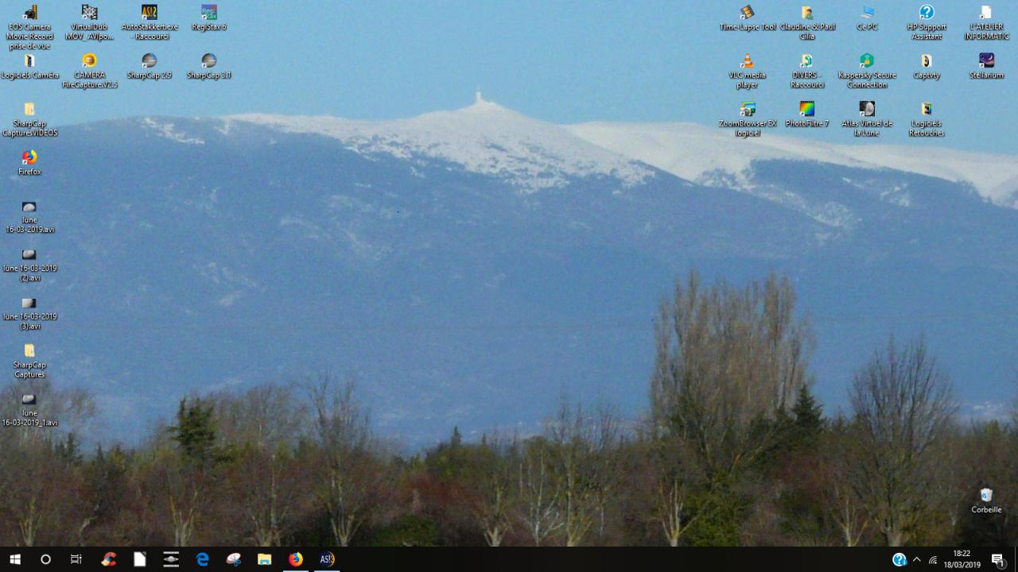Expand the hidden system tray icons

pos(916,559)
